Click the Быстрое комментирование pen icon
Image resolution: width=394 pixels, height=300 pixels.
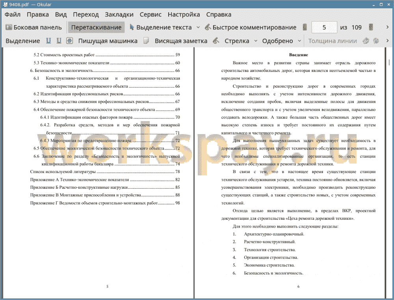tap(208, 27)
